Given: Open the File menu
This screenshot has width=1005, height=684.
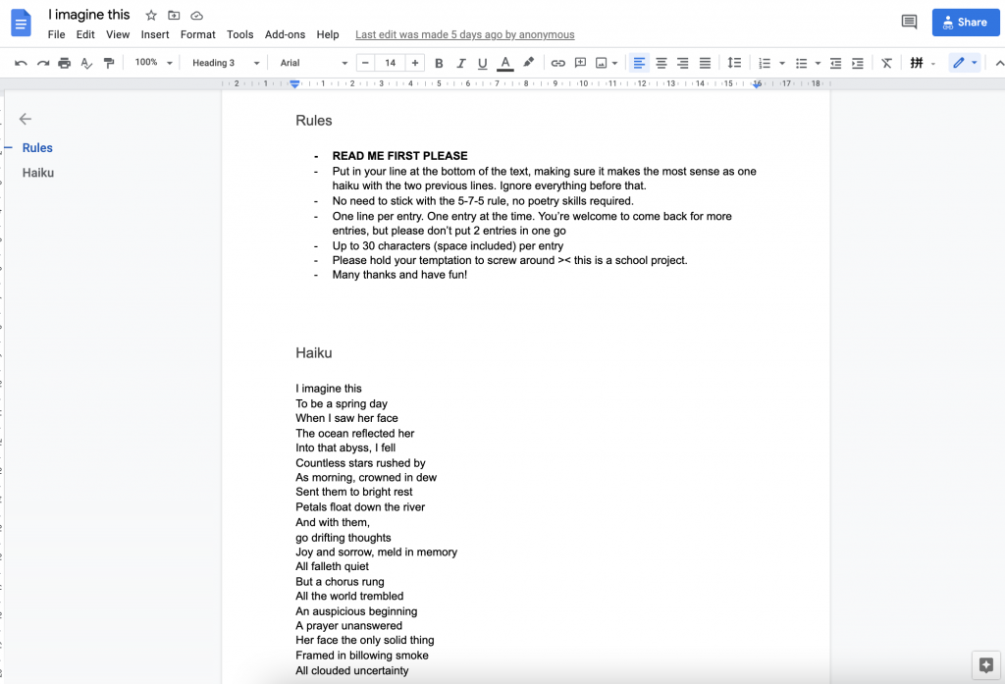Looking at the screenshot, I should coord(56,34).
